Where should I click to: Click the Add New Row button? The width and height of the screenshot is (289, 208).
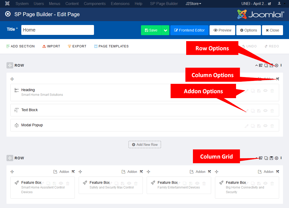[145, 144]
